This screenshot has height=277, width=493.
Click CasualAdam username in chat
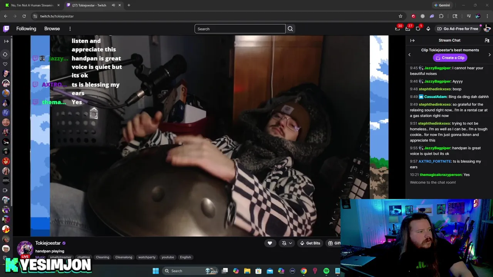pyautogui.click(x=435, y=97)
